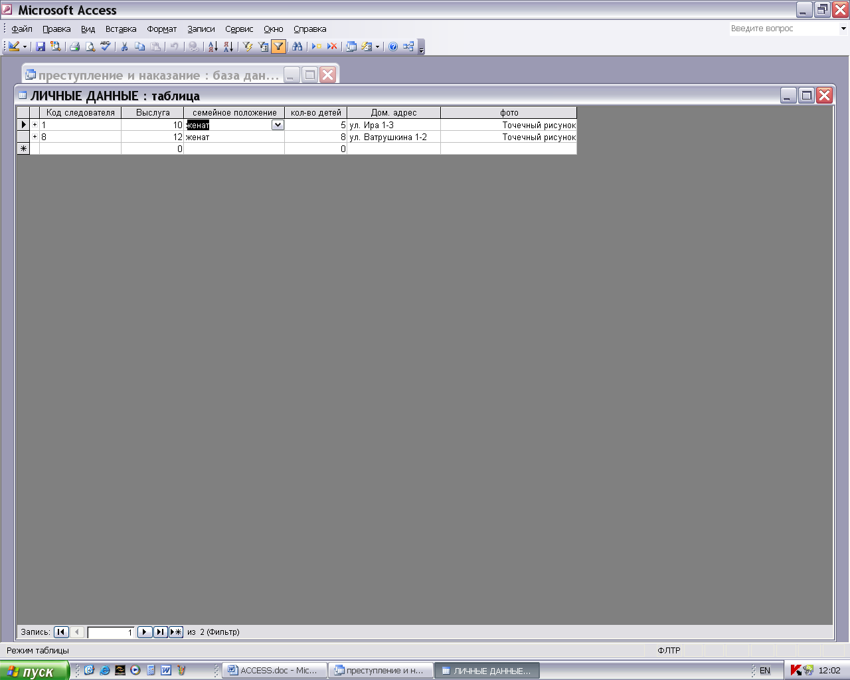Delete record with red X icon
The width and height of the screenshot is (850, 680).
[x=332, y=46]
